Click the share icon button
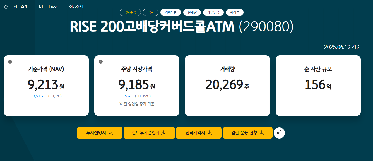373x161 pixels. (279, 133)
